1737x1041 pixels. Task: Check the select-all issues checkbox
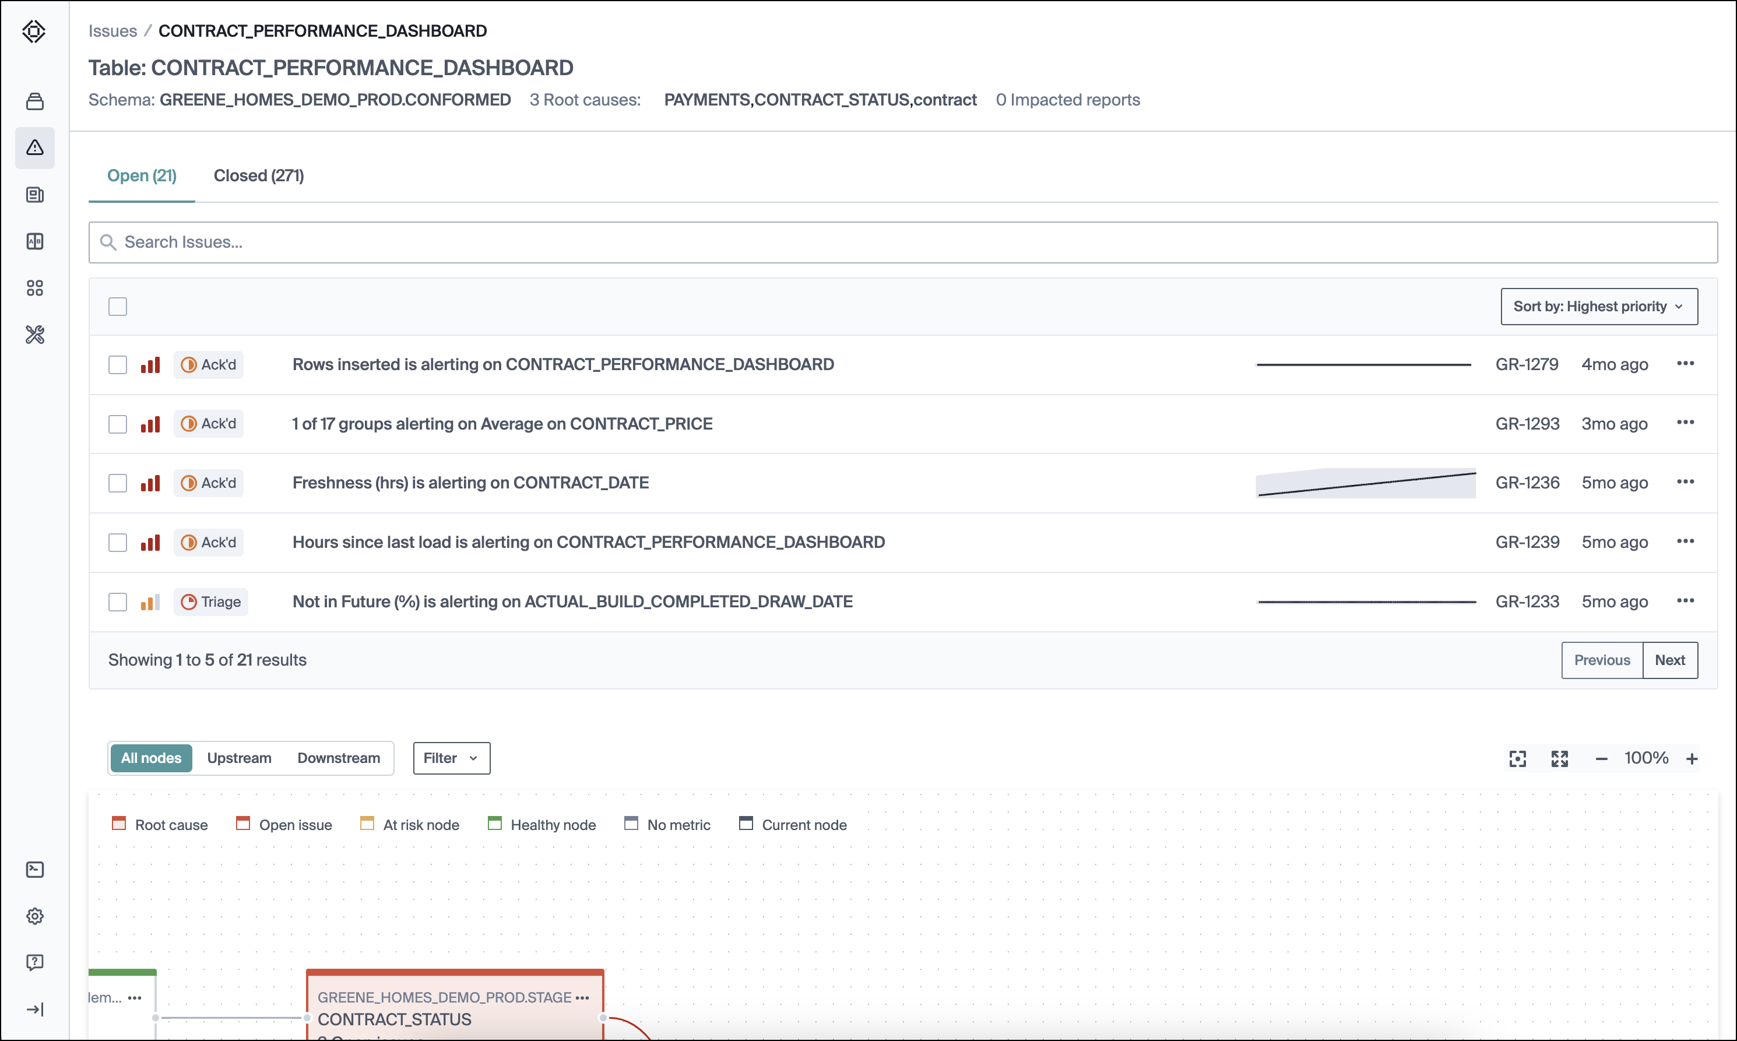click(117, 307)
